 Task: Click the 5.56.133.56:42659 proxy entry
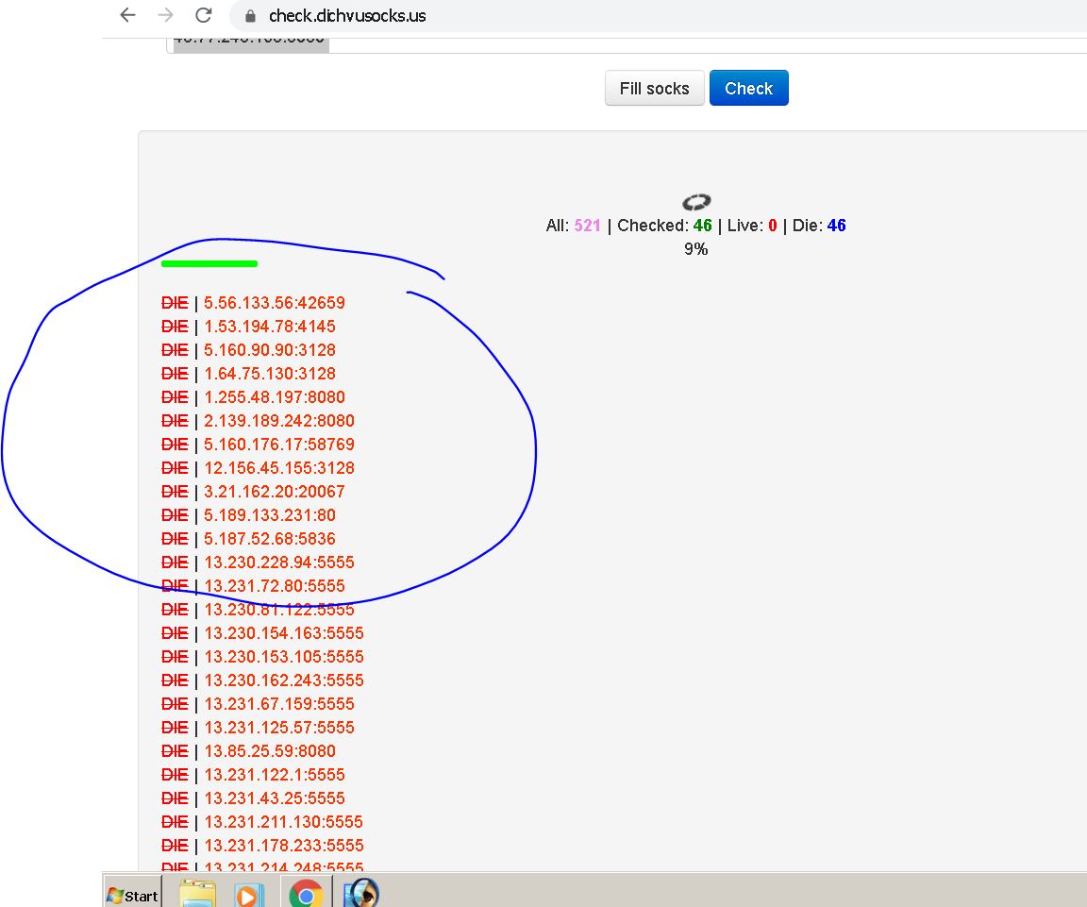(x=275, y=303)
